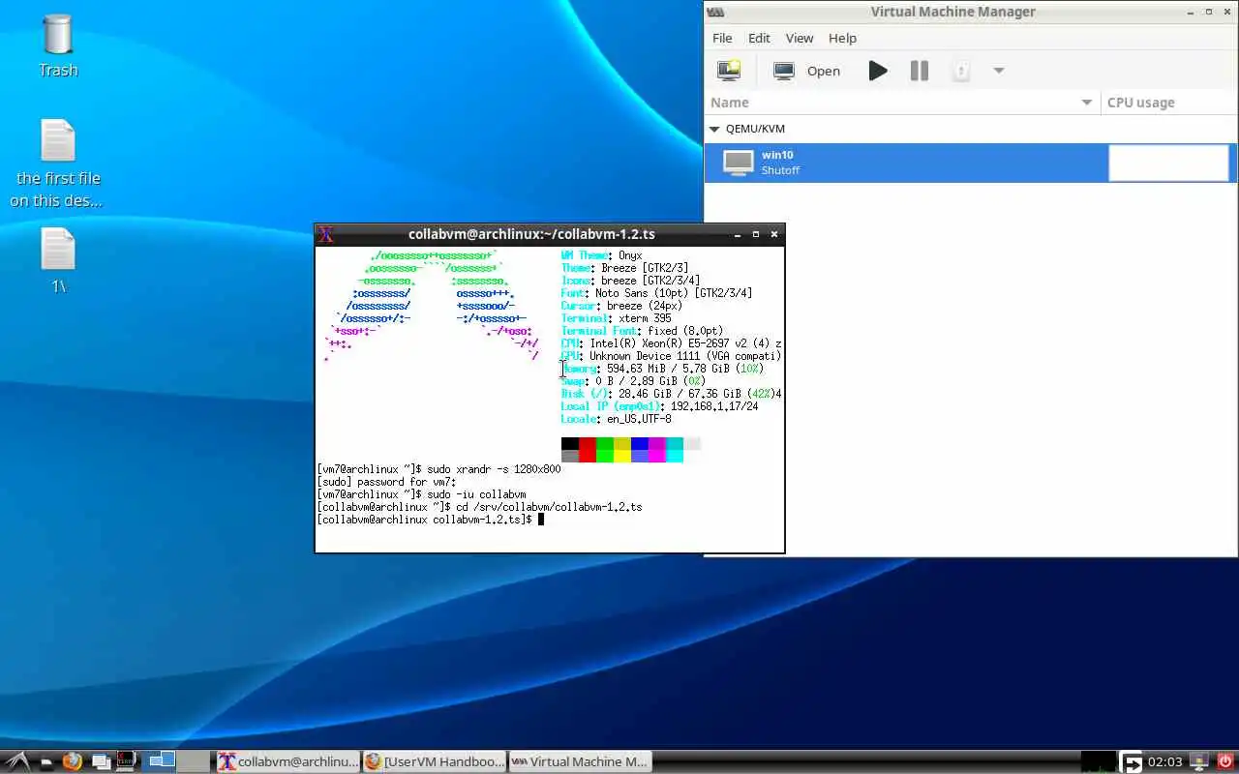Open the Arch start menu in the taskbar

point(16,761)
